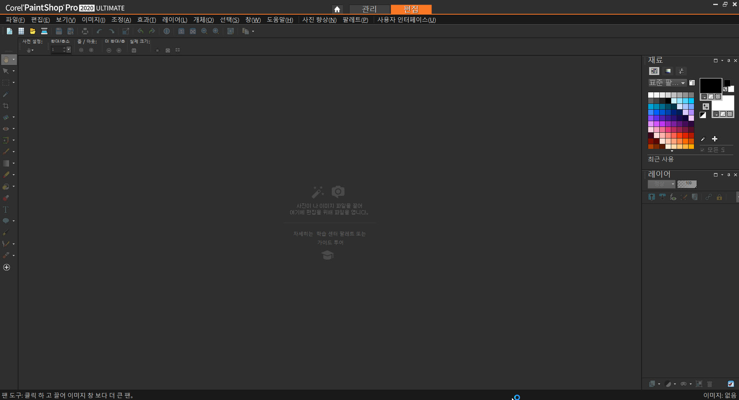Click the New image icon
This screenshot has width=739, height=400.
pos(10,31)
